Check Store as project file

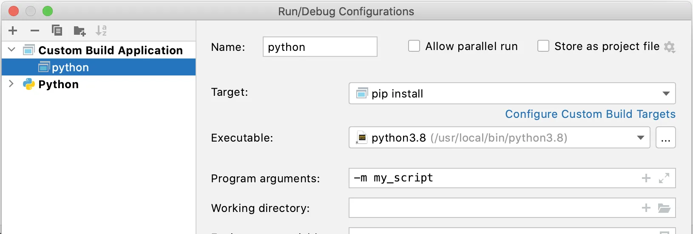543,46
